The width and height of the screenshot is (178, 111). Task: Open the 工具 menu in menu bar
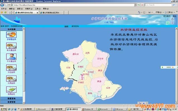[37, 9]
